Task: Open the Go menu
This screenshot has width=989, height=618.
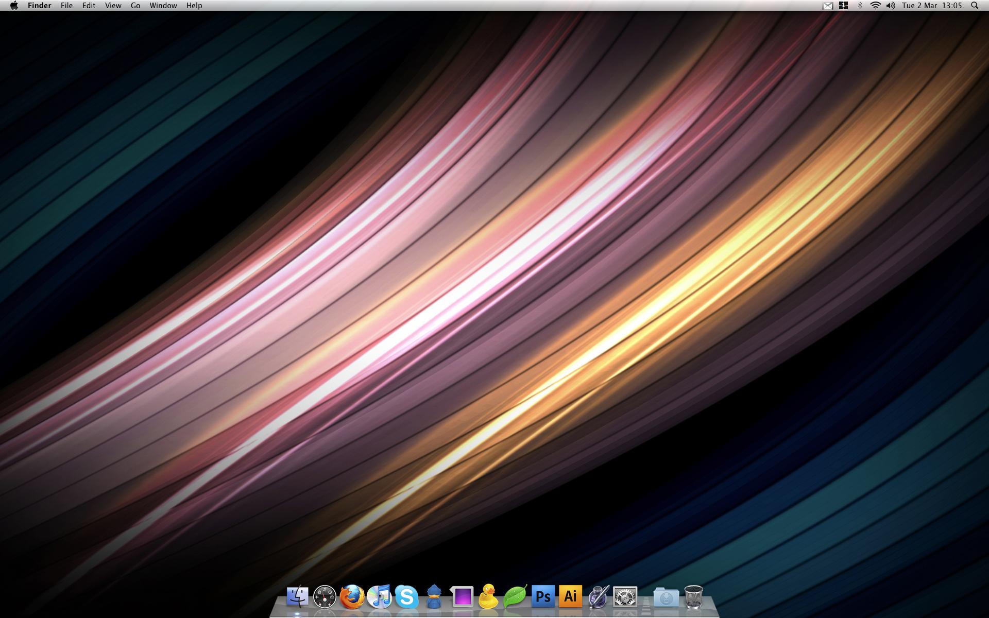Action: (135, 6)
